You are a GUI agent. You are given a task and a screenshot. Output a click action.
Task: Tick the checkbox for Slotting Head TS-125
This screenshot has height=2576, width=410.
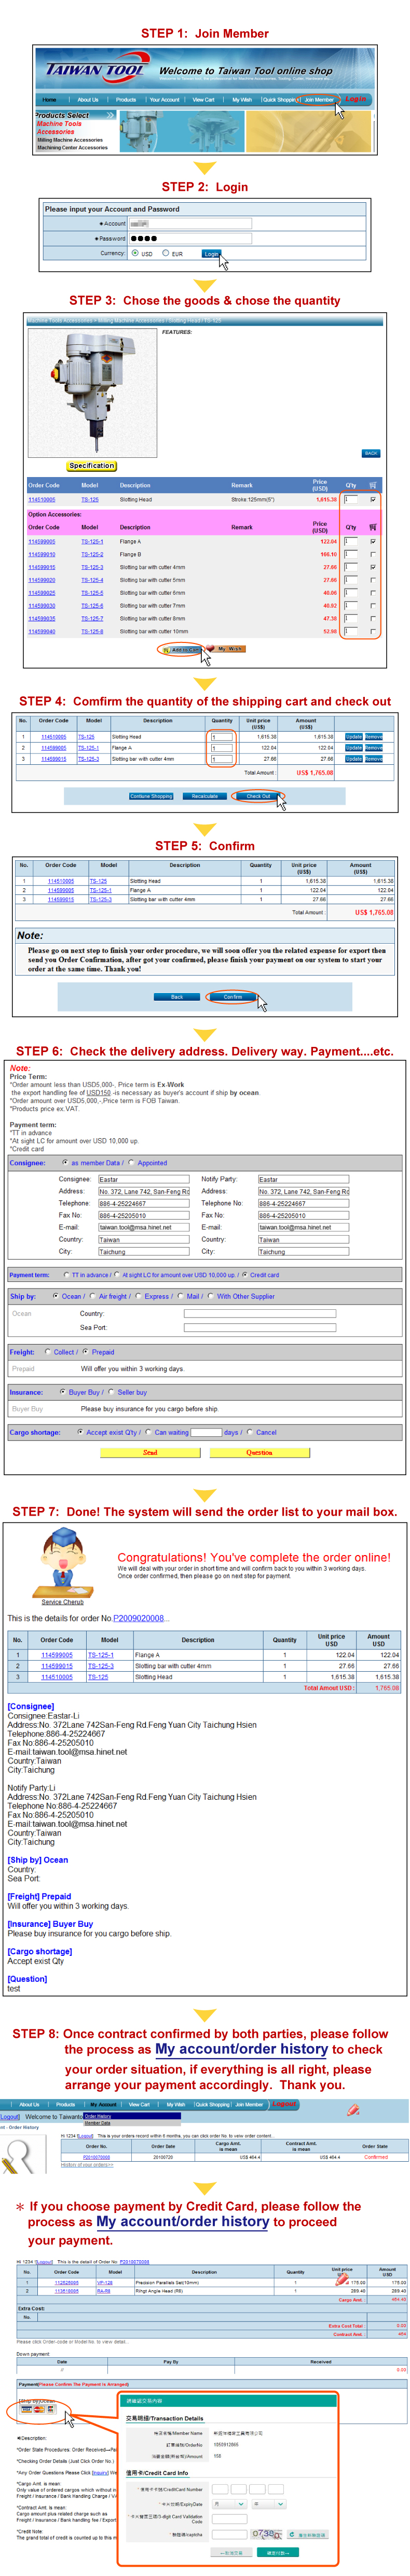click(x=373, y=499)
